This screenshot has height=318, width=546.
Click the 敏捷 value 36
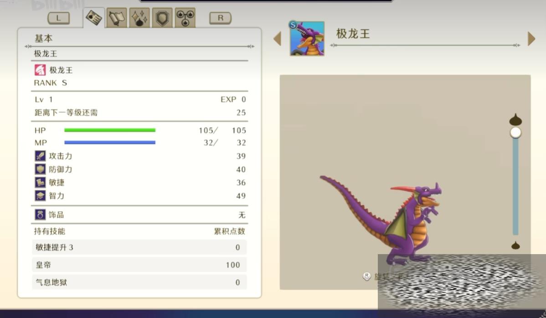point(241,182)
